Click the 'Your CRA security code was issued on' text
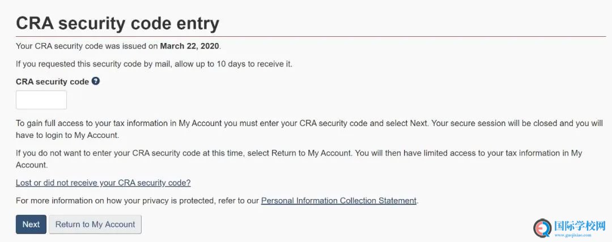Screen dimensions: 612x242 click(x=87, y=46)
